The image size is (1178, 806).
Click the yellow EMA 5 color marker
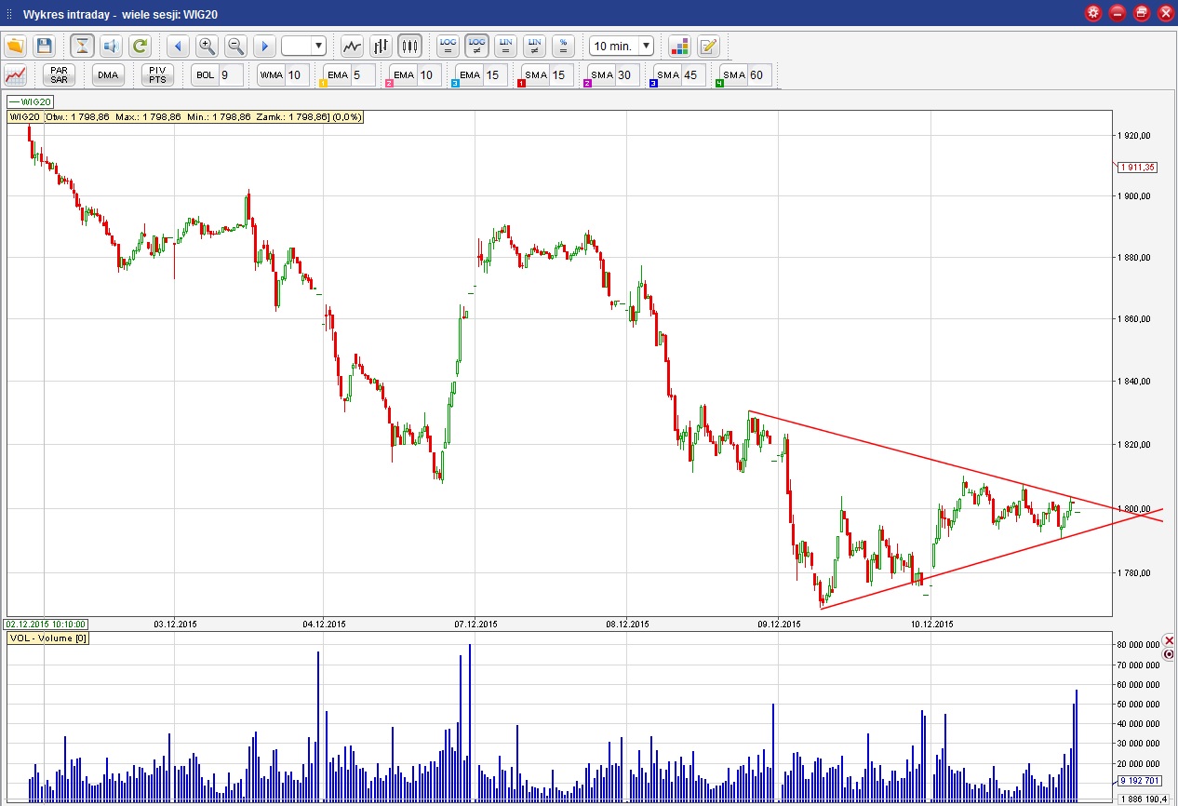click(x=324, y=84)
